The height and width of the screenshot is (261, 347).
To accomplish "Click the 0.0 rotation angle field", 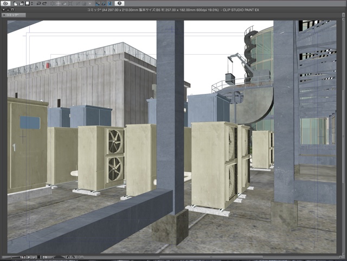I will pyautogui.click(x=44, y=257).
